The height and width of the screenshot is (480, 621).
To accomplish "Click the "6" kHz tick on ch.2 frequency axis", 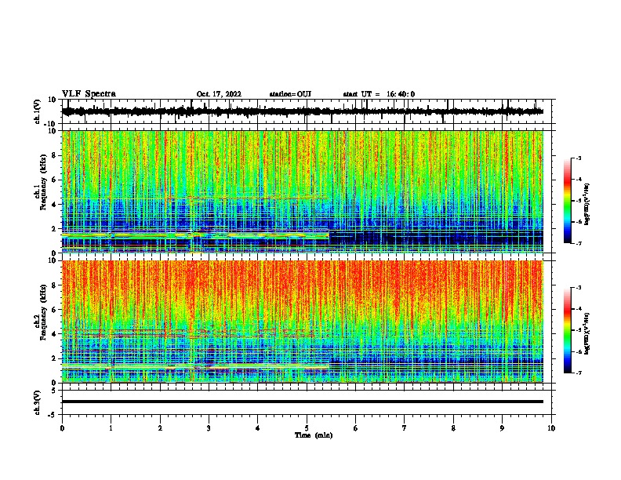I will coord(54,309).
